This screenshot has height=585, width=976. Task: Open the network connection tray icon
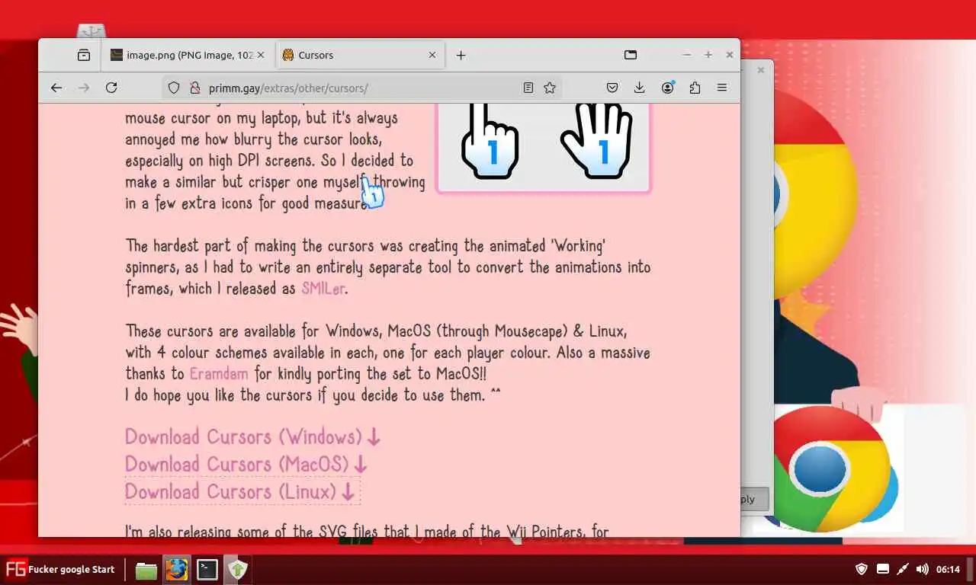coord(903,569)
